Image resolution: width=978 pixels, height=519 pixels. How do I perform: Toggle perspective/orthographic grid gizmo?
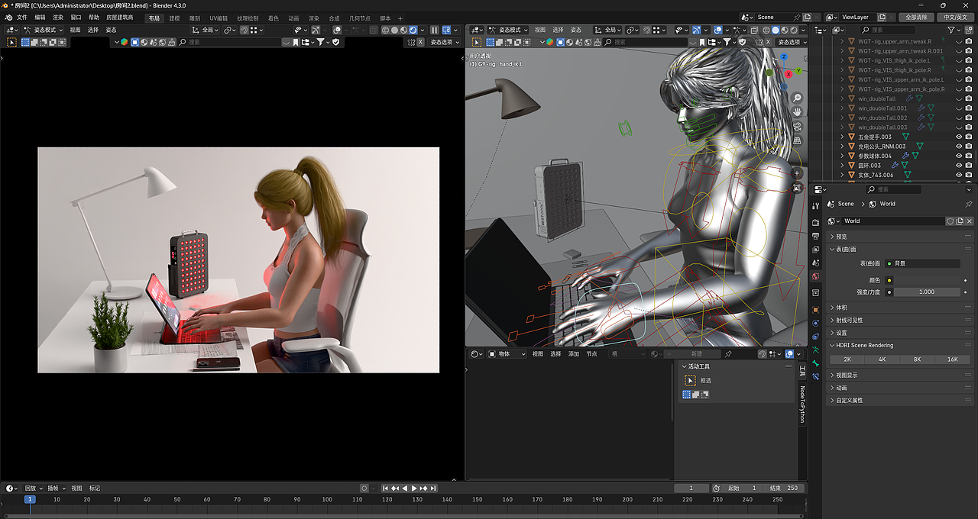(x=797, y=141)
